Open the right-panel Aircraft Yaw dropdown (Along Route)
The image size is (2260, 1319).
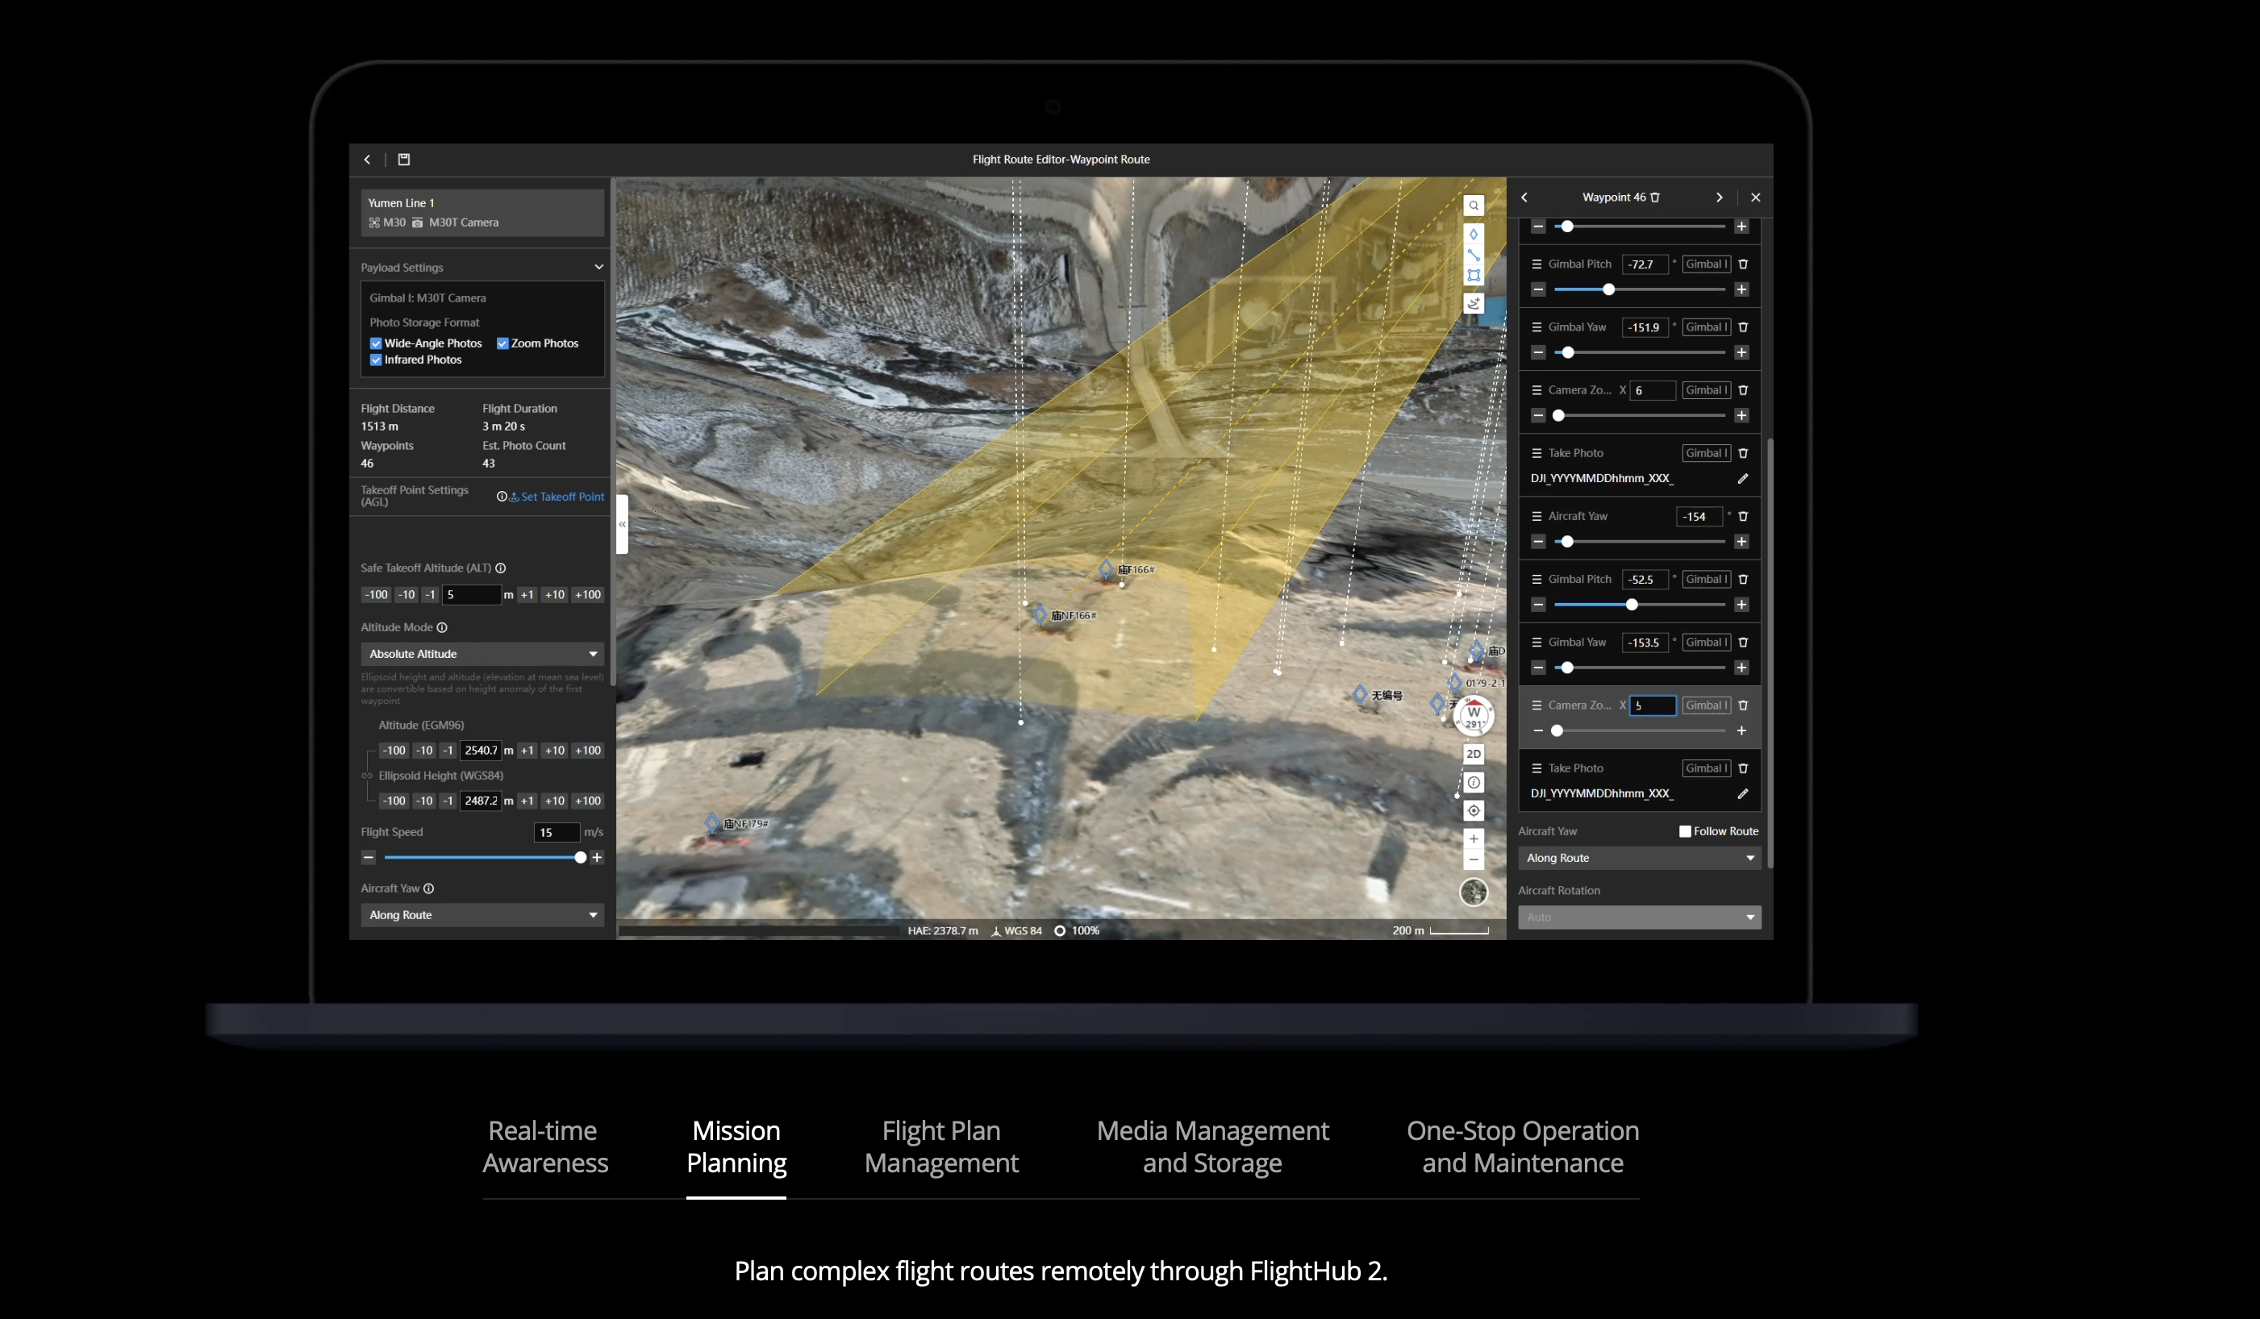coord(1638,858)
